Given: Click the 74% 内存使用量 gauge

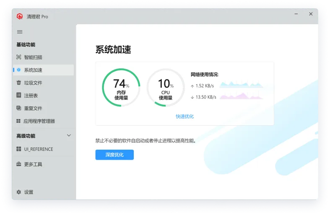Looking at the screenshot, I should 121,88.
